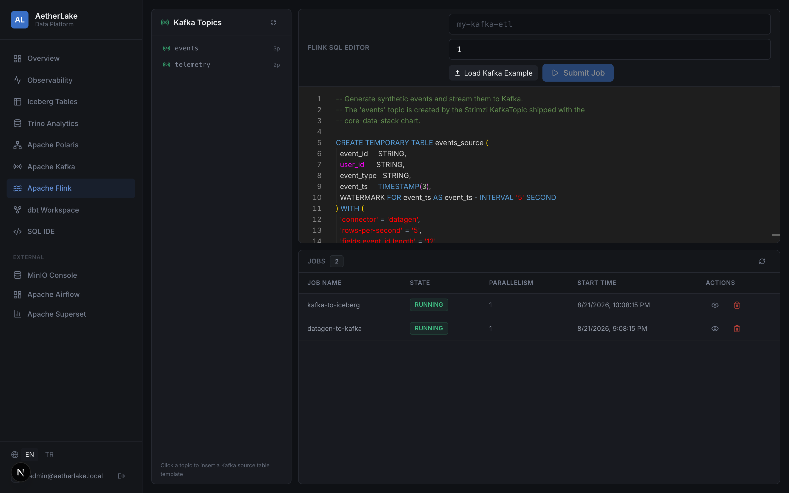Open Apache Airflow external link

click(71, 294)
